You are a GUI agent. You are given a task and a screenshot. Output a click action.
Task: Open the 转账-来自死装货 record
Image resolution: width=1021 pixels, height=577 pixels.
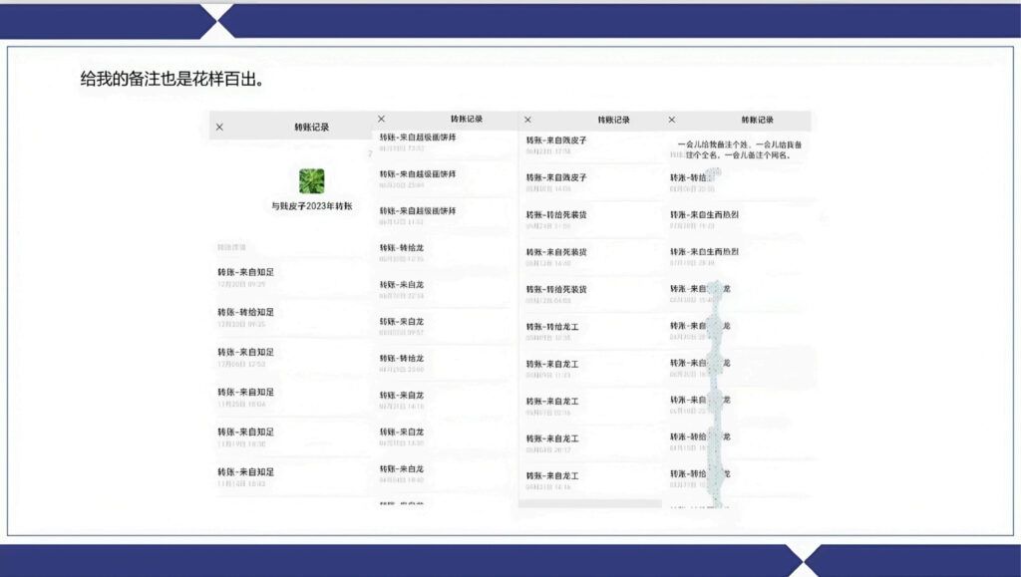pos(556,252)
